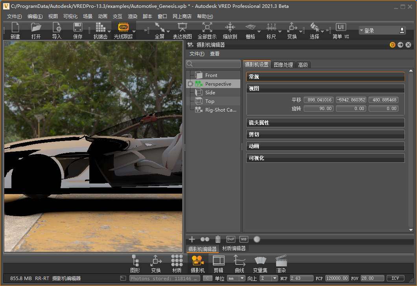Click the ICV button in status bar
417x286 pixels.
pyautogui.click(x=395, y=278)
